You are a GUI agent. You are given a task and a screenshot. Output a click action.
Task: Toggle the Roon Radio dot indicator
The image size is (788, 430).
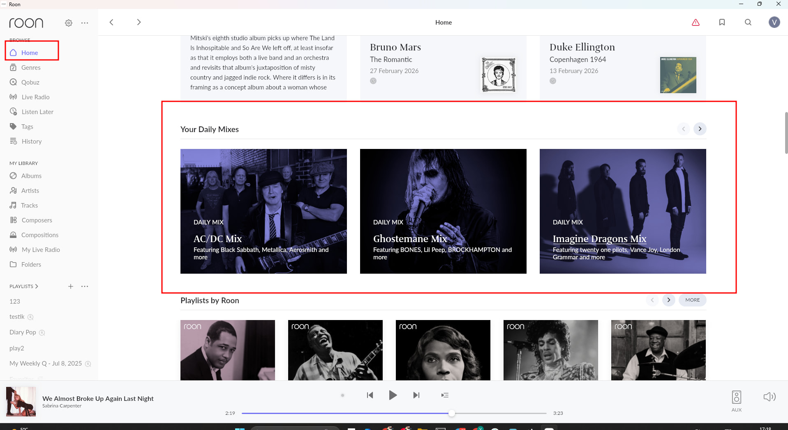coord(342,396)
